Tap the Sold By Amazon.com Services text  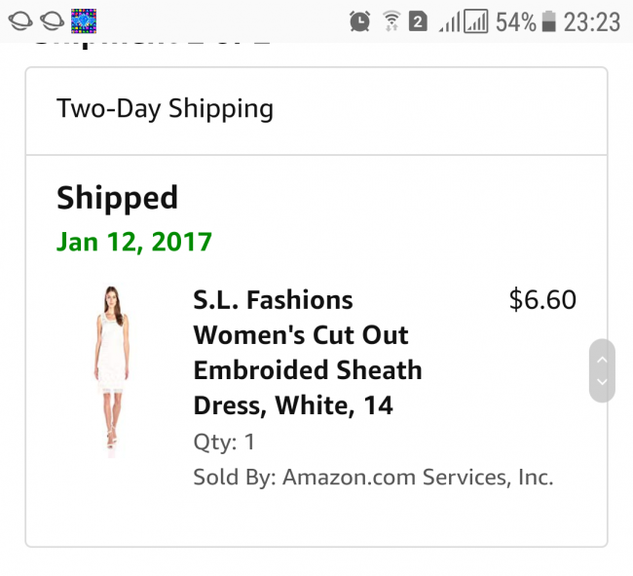point(373,478)
